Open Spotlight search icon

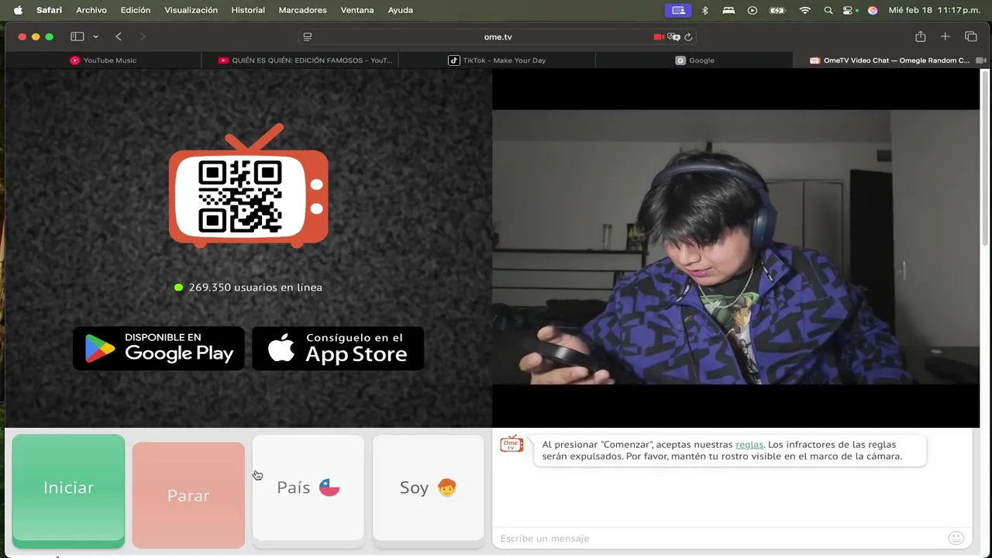tap(828, 10)
